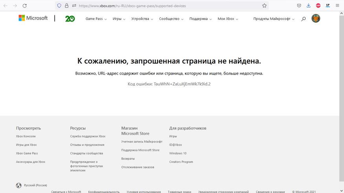Open the Служба поддержки Xbox footer link
Viewport: 344px width, 193px height.
click(88, 136)
